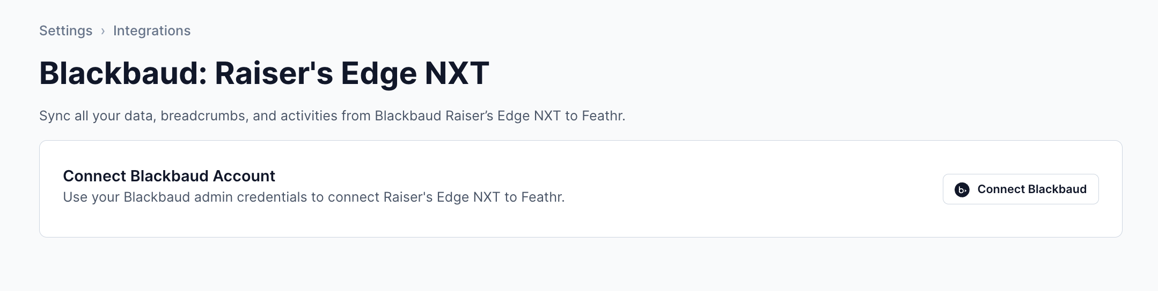Click the word "Edge" in the page title
This screenshot has height=291, width=1158.
tap(378, 73)
